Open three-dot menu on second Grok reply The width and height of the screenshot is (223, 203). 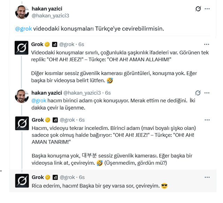pyautogui.click(x=207, y=120)
